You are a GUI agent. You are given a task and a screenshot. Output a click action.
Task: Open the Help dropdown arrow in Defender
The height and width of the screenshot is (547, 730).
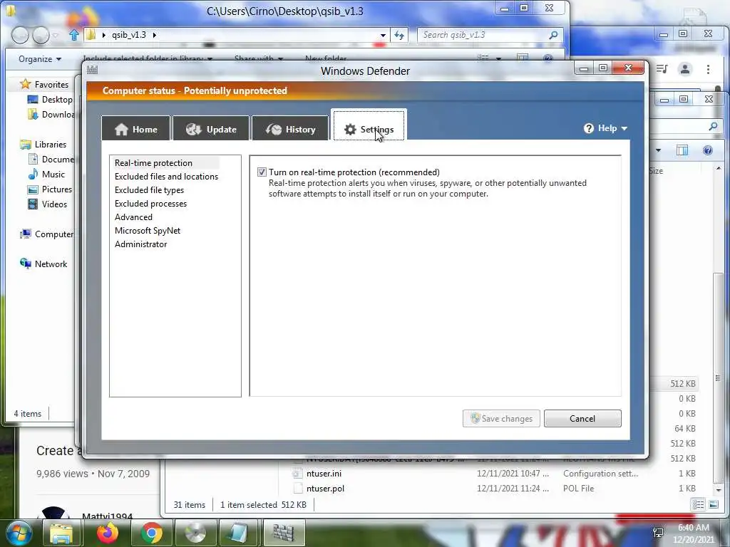624,128
